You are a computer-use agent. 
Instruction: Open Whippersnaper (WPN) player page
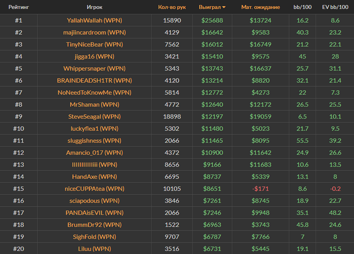[95, 69]
